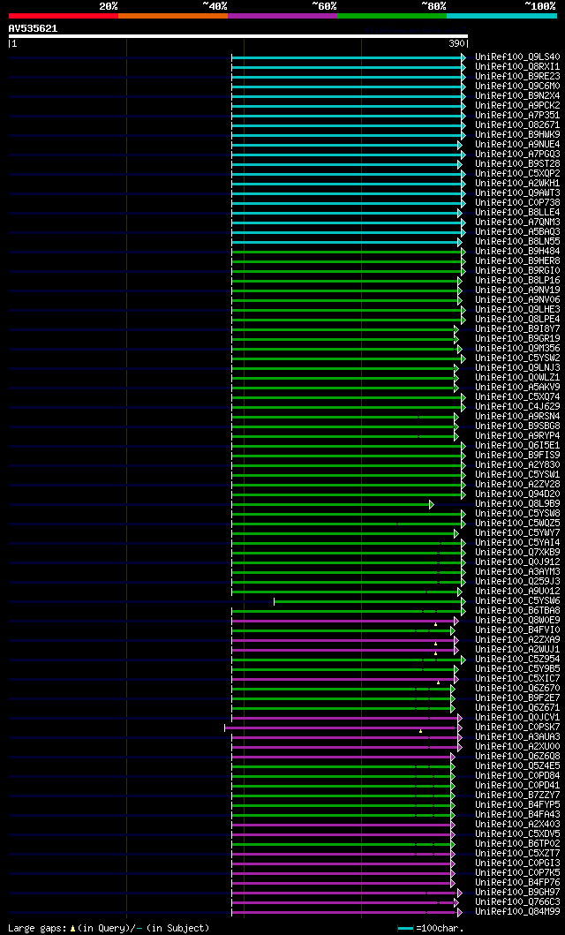Screen dimensions: 565x935
Task: Select the UniRef100_B9ST28 label
Action: tap(518, 164)
